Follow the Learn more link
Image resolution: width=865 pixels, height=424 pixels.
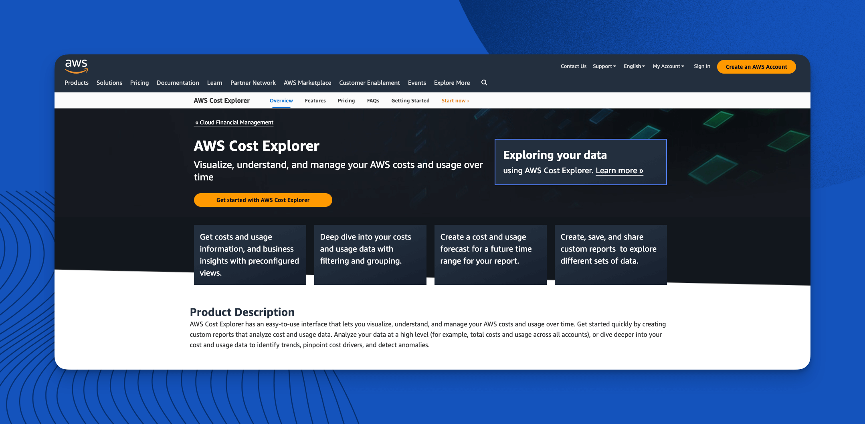619,170
